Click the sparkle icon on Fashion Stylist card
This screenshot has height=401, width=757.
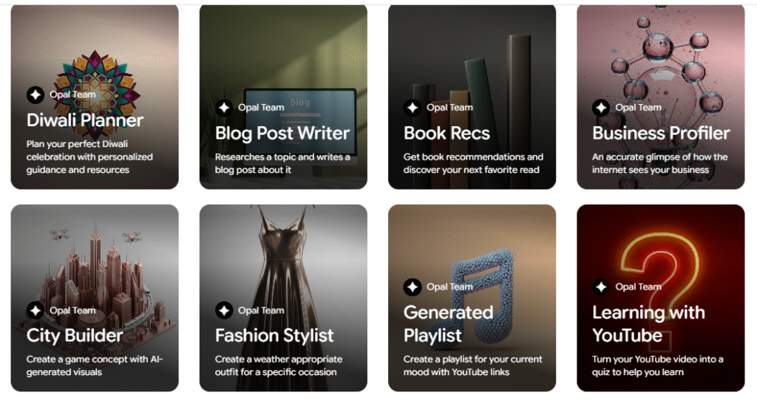pos(224,310)
